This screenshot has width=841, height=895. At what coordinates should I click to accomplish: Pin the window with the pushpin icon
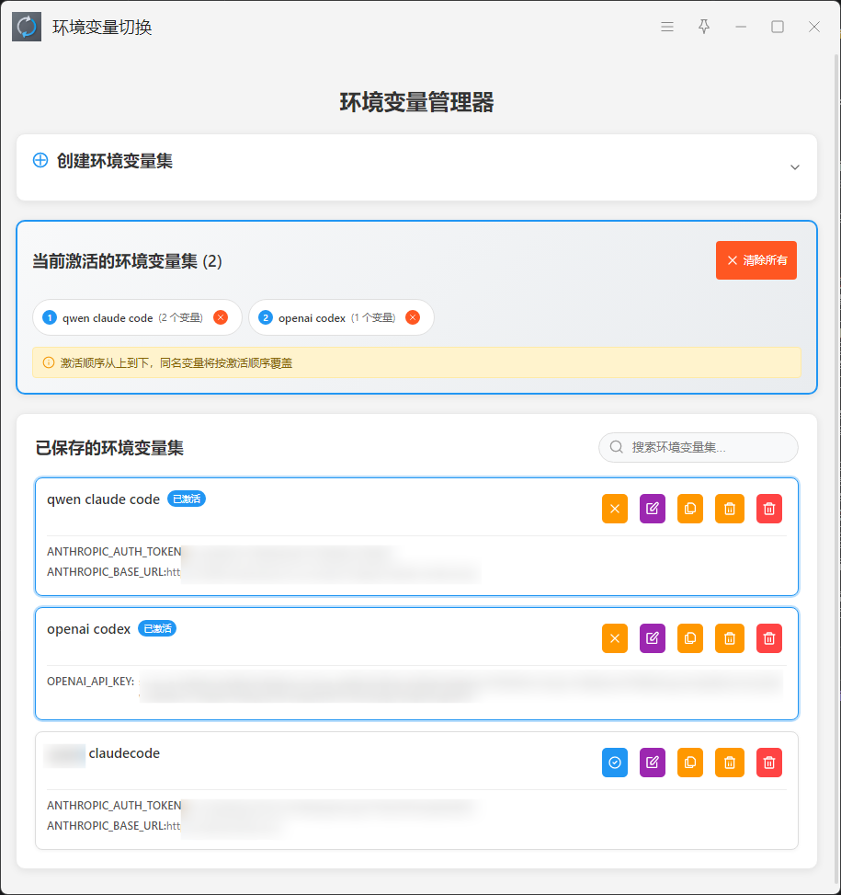point(704,28)
